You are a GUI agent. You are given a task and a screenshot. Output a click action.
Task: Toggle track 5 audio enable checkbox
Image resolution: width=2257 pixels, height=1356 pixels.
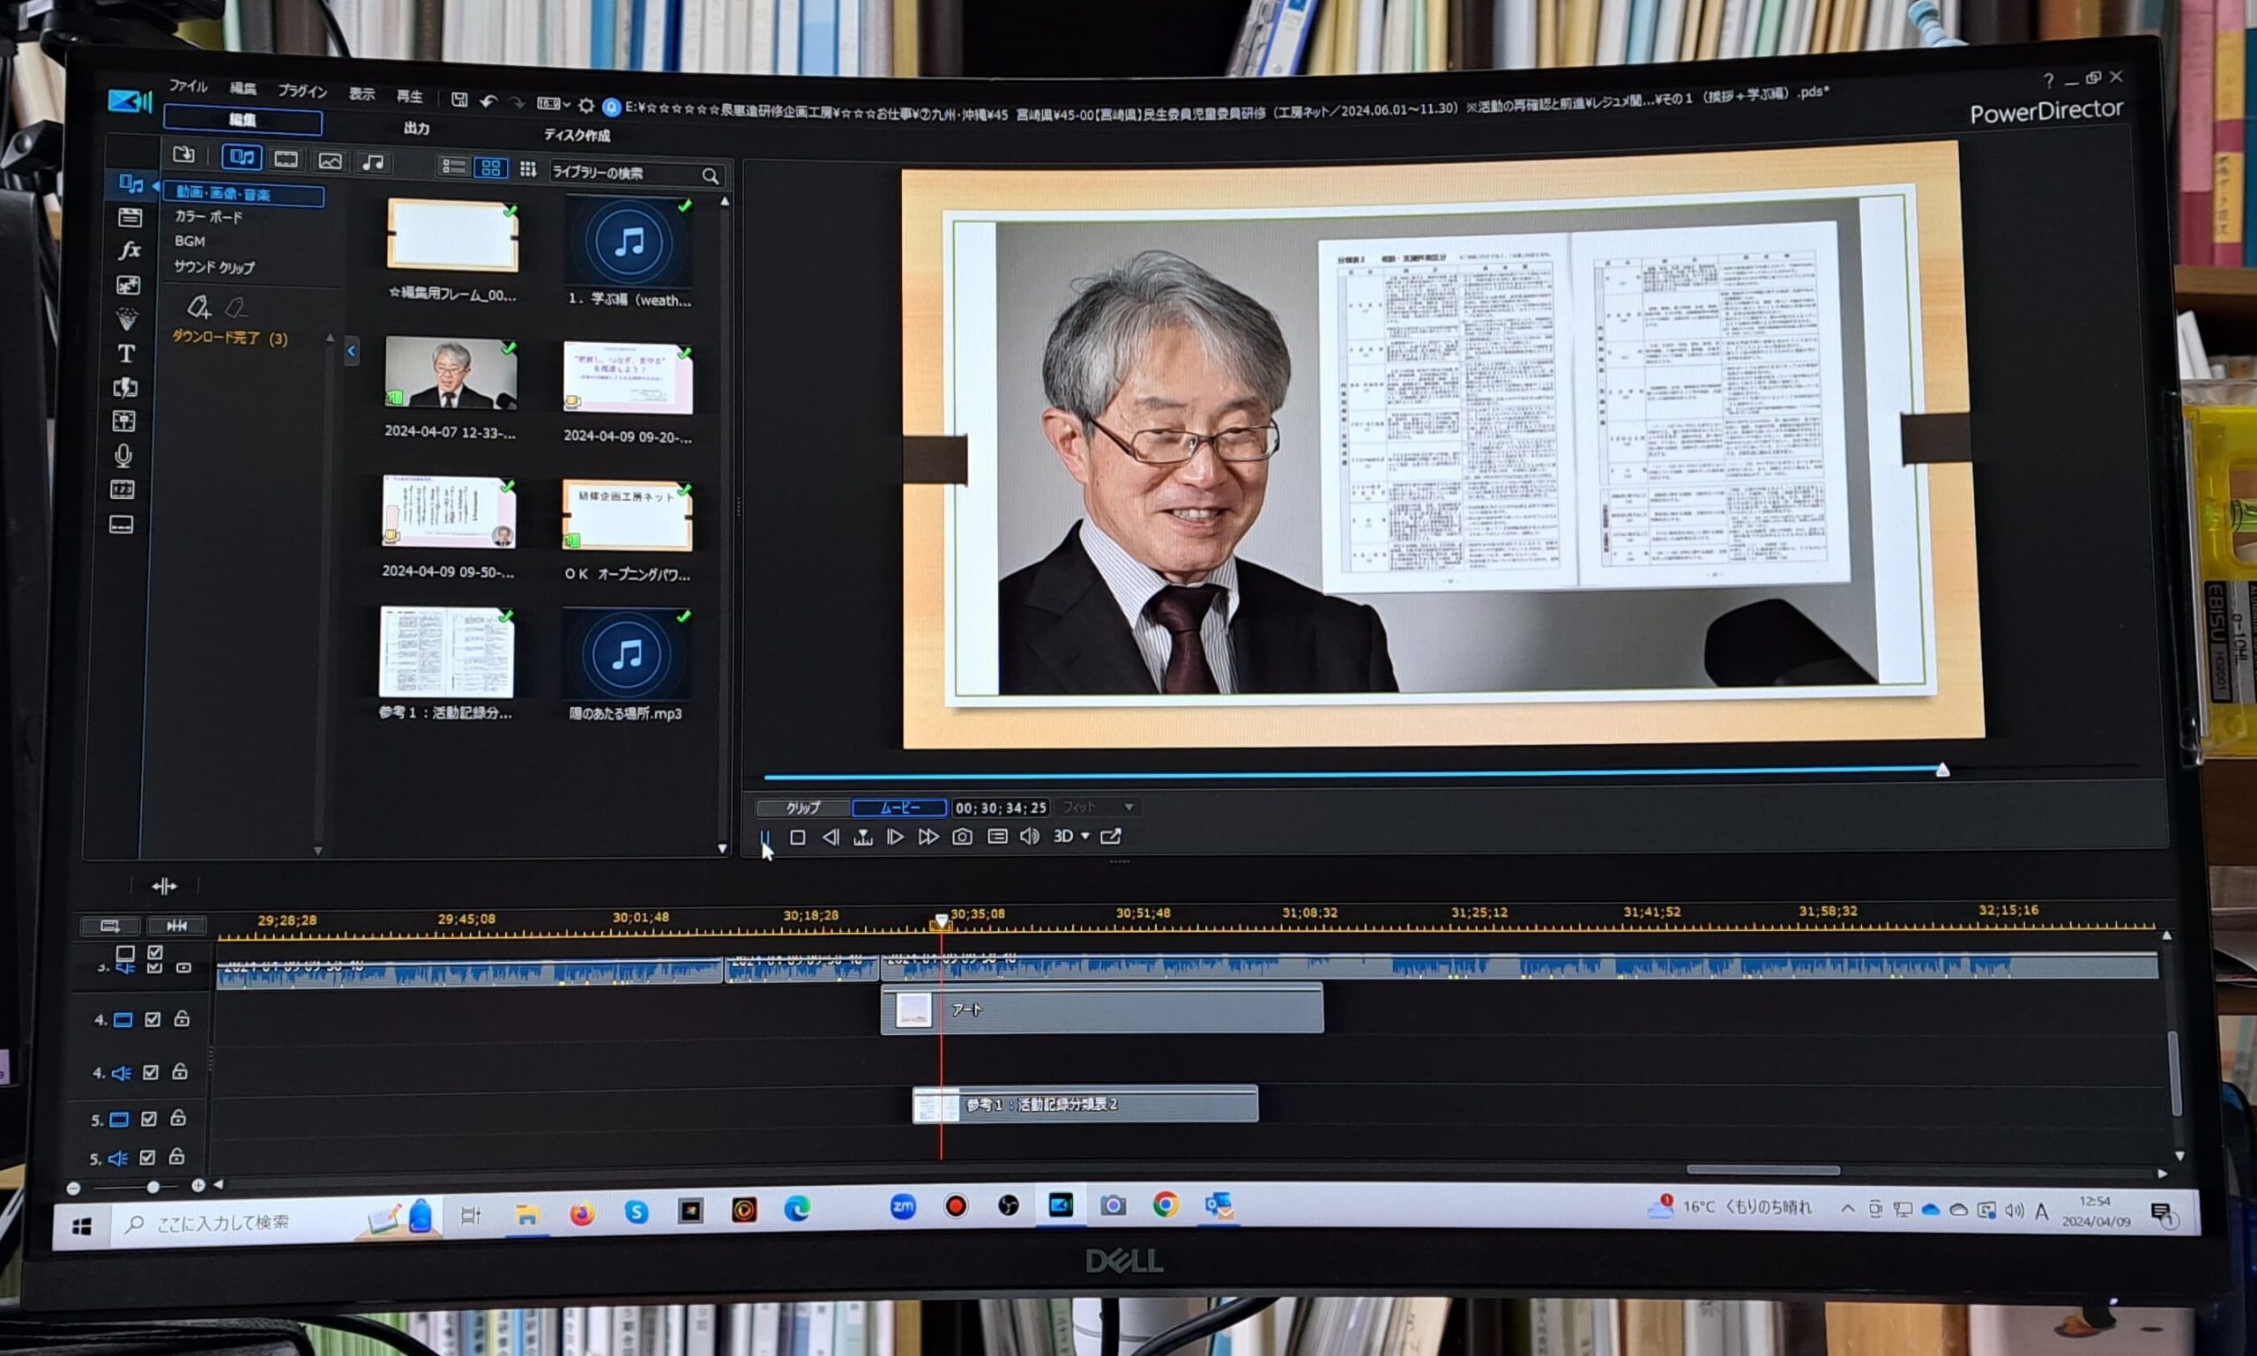point(147,1158)
